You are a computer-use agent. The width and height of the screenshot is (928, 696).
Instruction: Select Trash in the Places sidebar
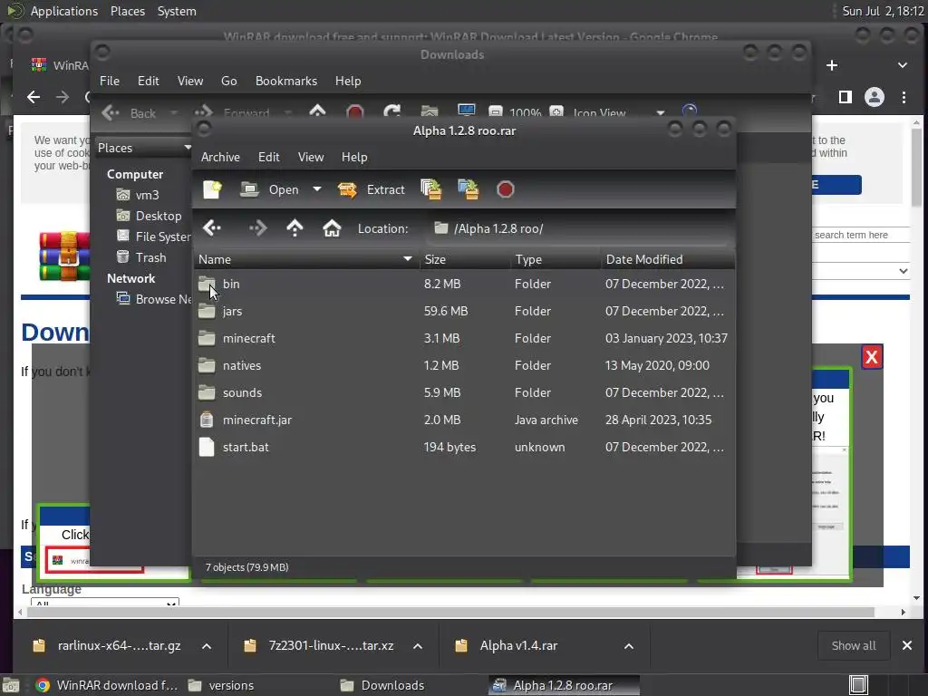pyautogui.click(x=141, y=257)
